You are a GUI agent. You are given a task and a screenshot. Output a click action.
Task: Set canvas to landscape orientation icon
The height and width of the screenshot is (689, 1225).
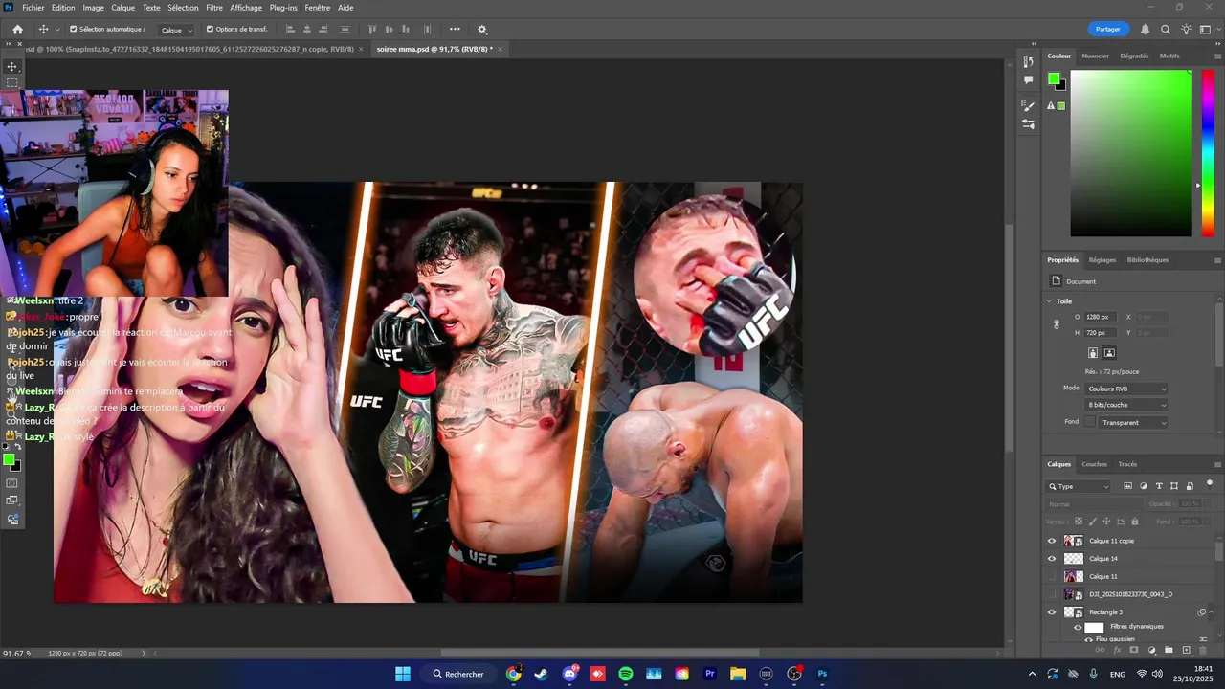pos(1109,353)
